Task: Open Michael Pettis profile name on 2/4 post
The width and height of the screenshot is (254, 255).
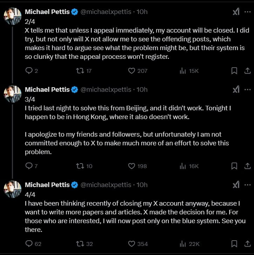Action: (47, 12)
